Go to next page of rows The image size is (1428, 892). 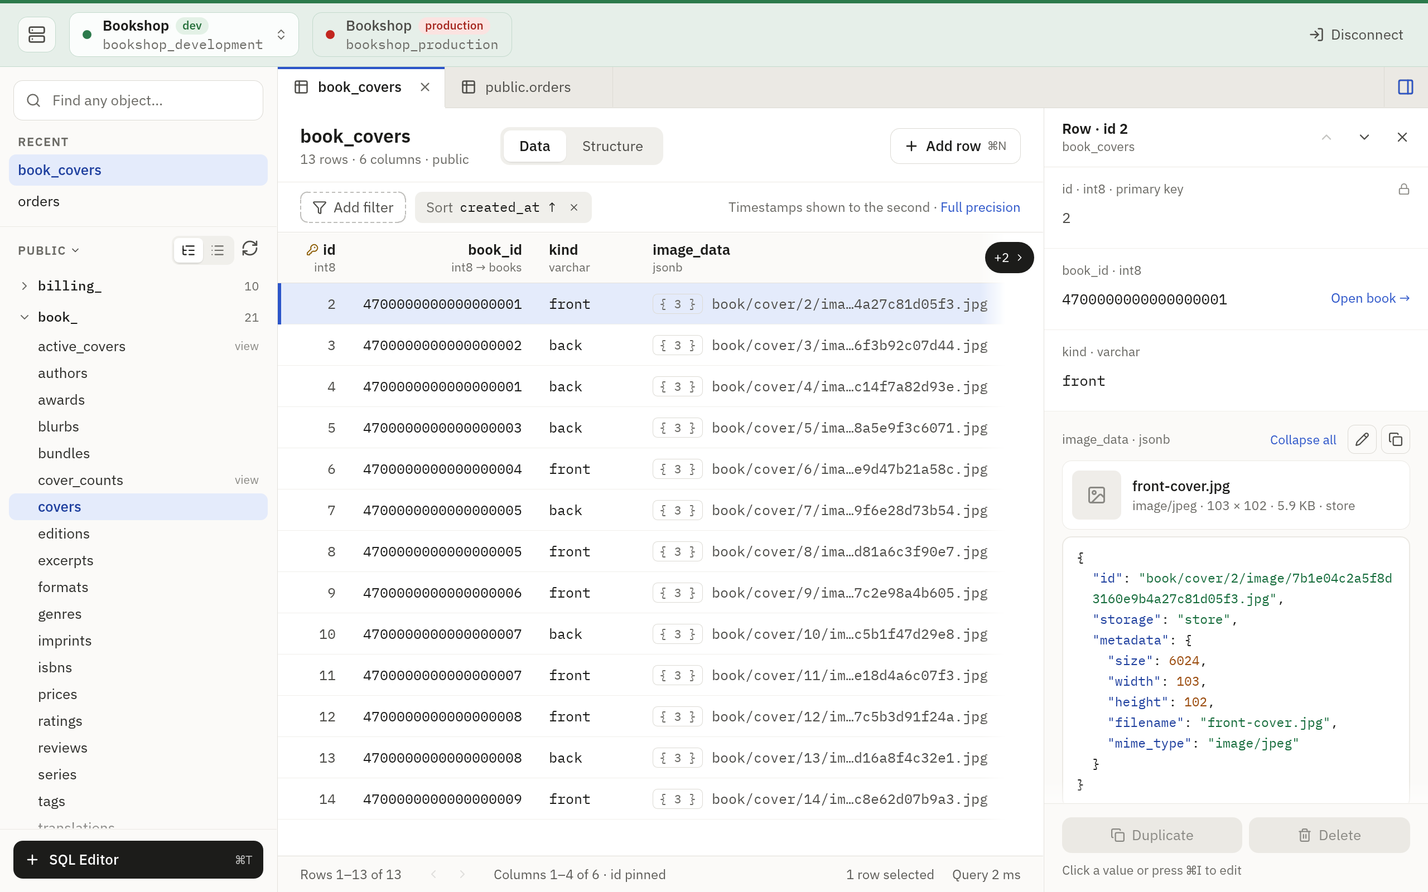tap(462, 874)
